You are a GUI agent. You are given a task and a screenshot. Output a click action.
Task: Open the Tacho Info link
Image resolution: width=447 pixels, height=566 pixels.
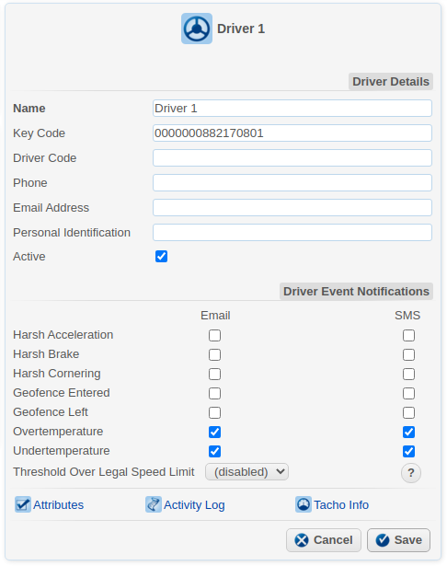click(x=341, y=504)
